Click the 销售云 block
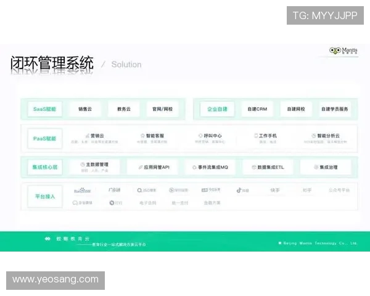 [85, 109]
